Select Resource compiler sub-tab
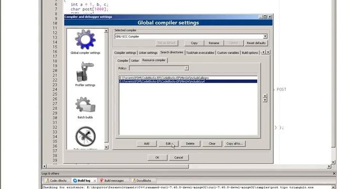The height and width of the screenshot is (189, 337). click(154, 60)
